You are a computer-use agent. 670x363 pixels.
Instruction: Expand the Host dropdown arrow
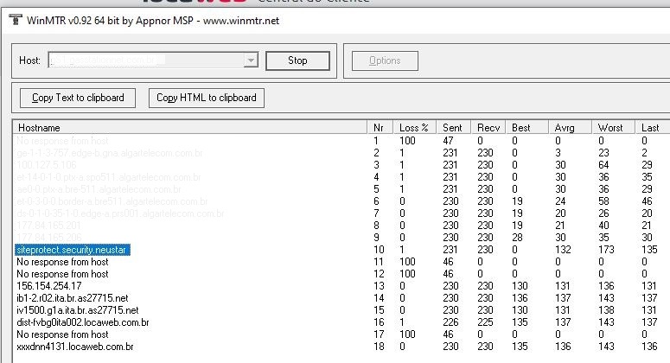click(252, 60)
